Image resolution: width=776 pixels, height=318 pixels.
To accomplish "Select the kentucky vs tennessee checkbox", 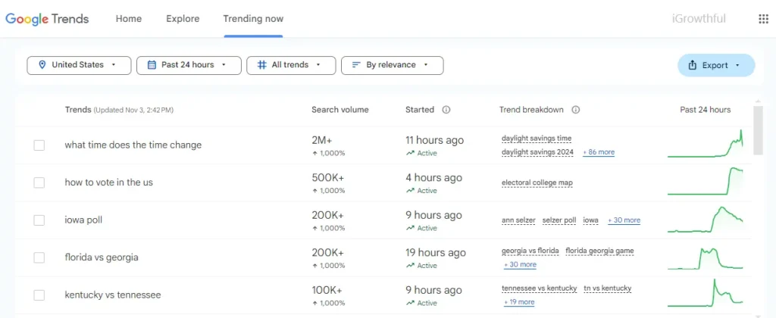I will 39,295.
